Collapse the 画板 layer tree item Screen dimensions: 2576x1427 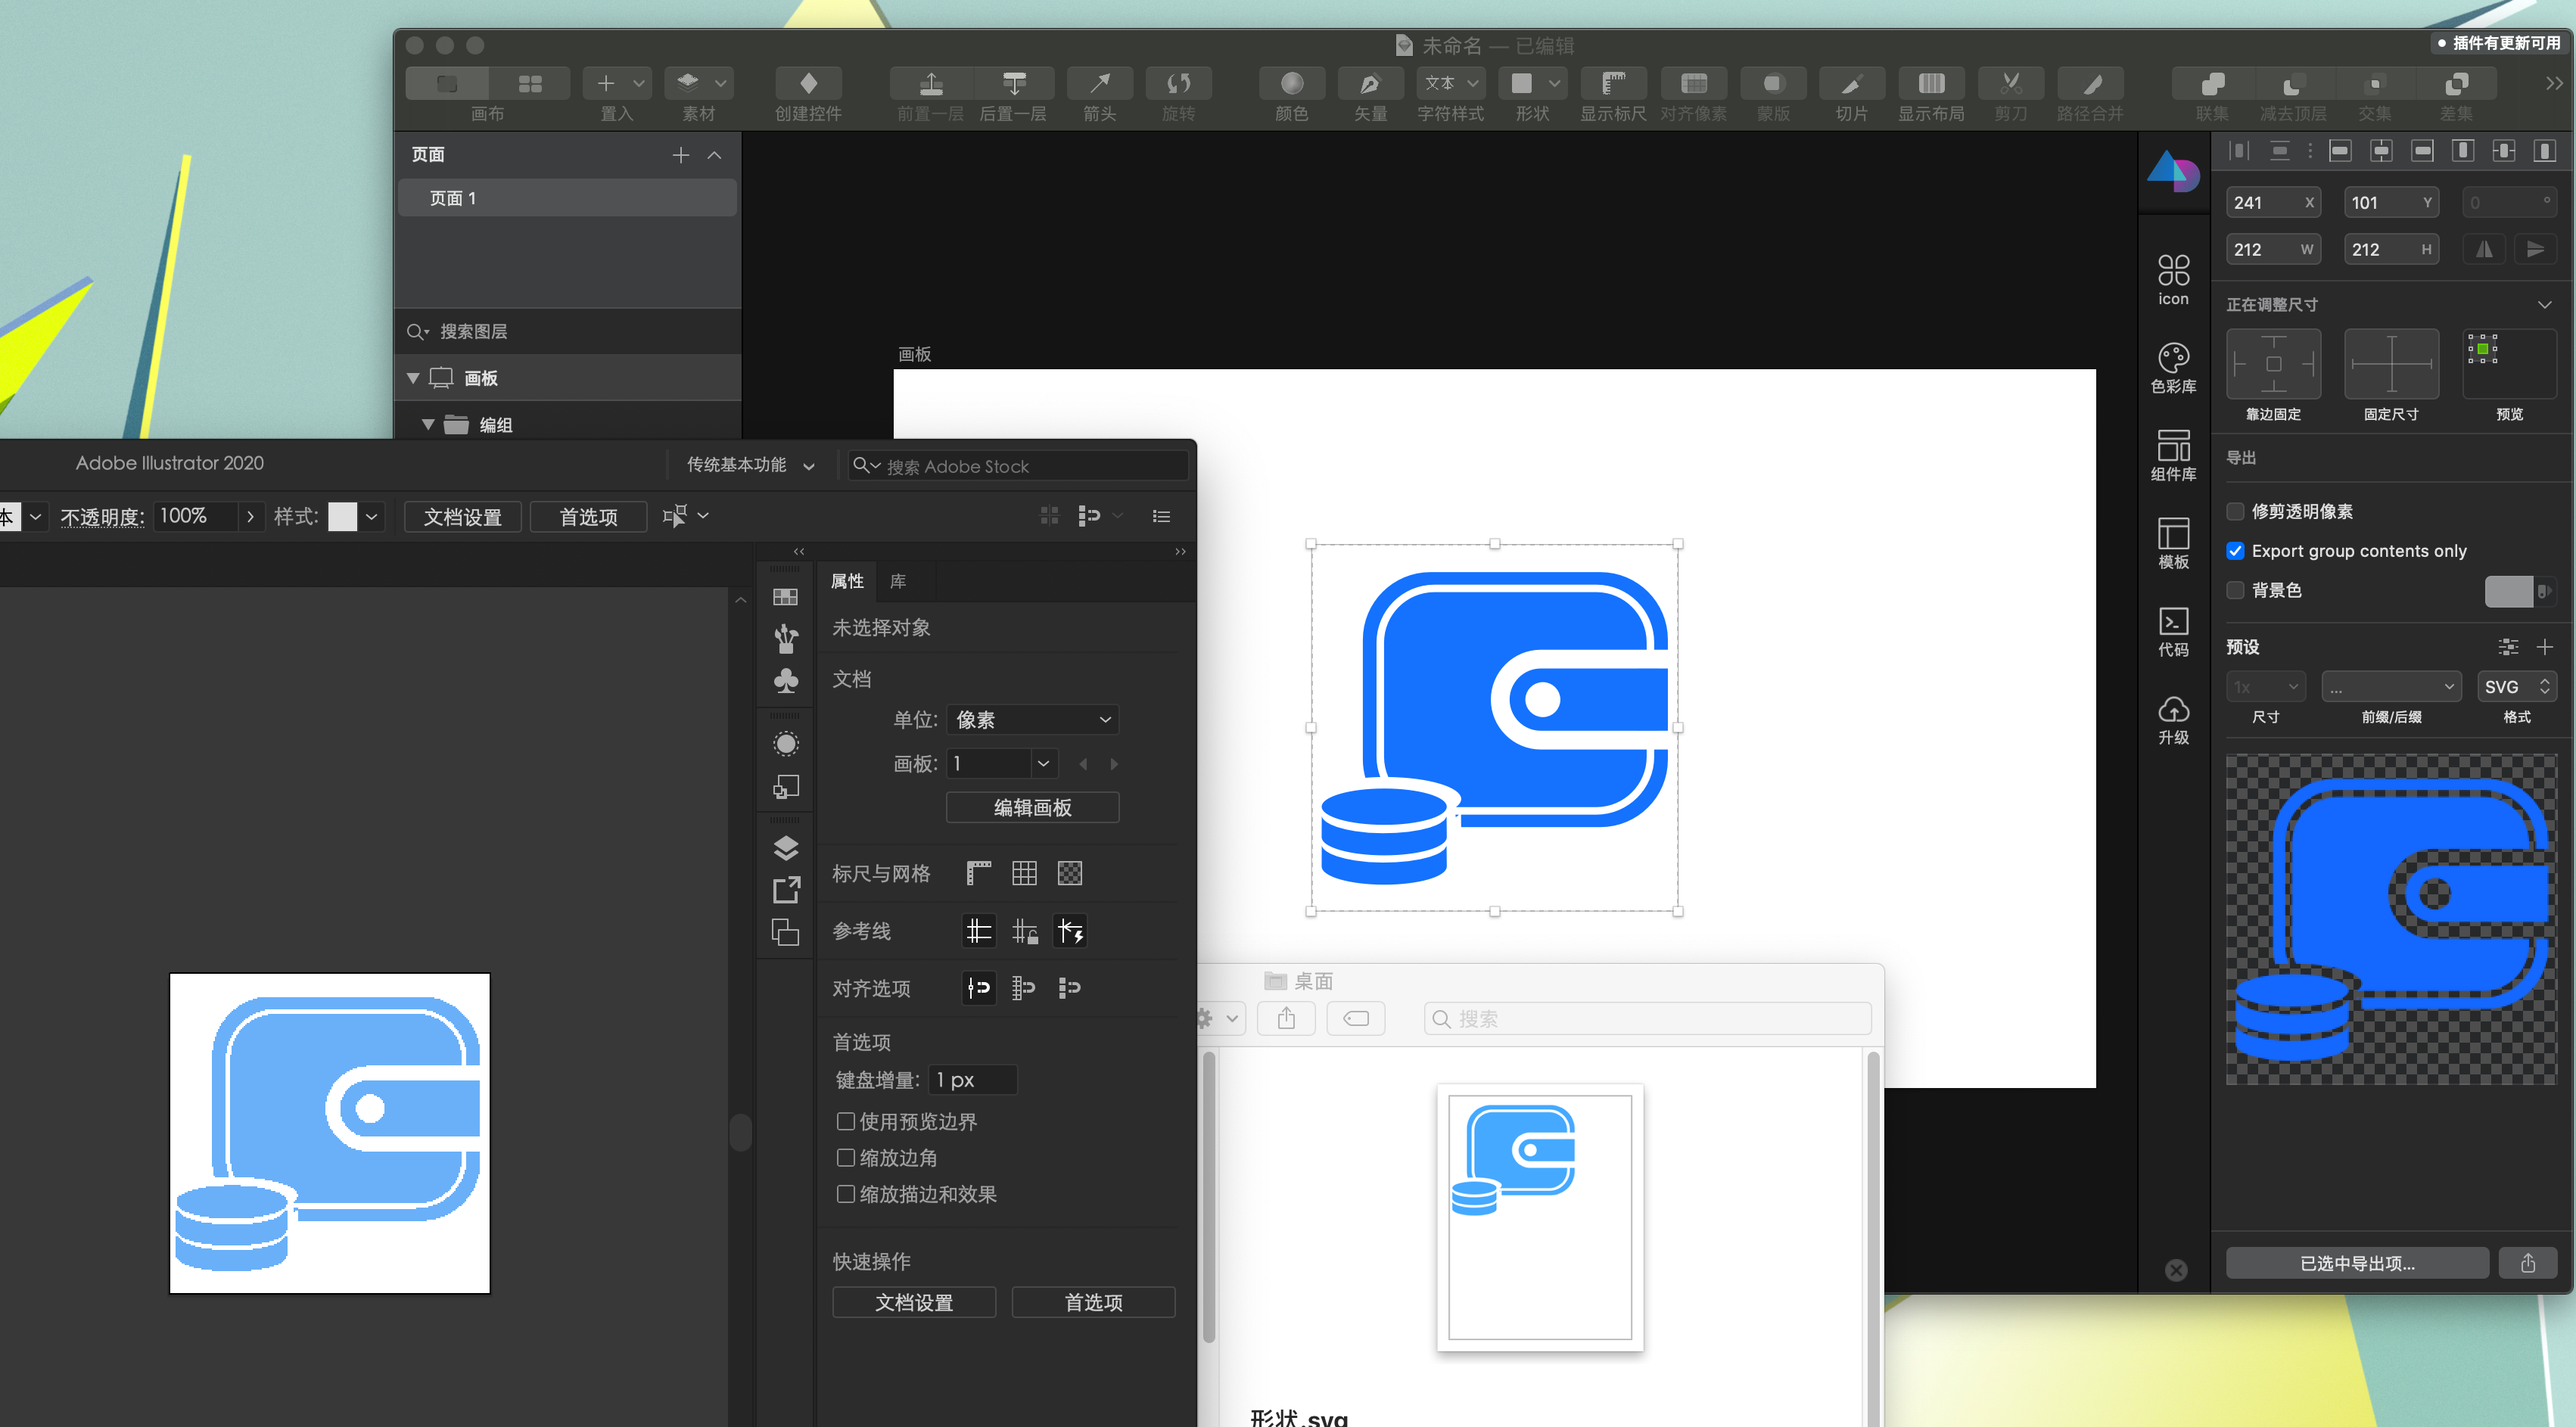[x=412, y=378]
